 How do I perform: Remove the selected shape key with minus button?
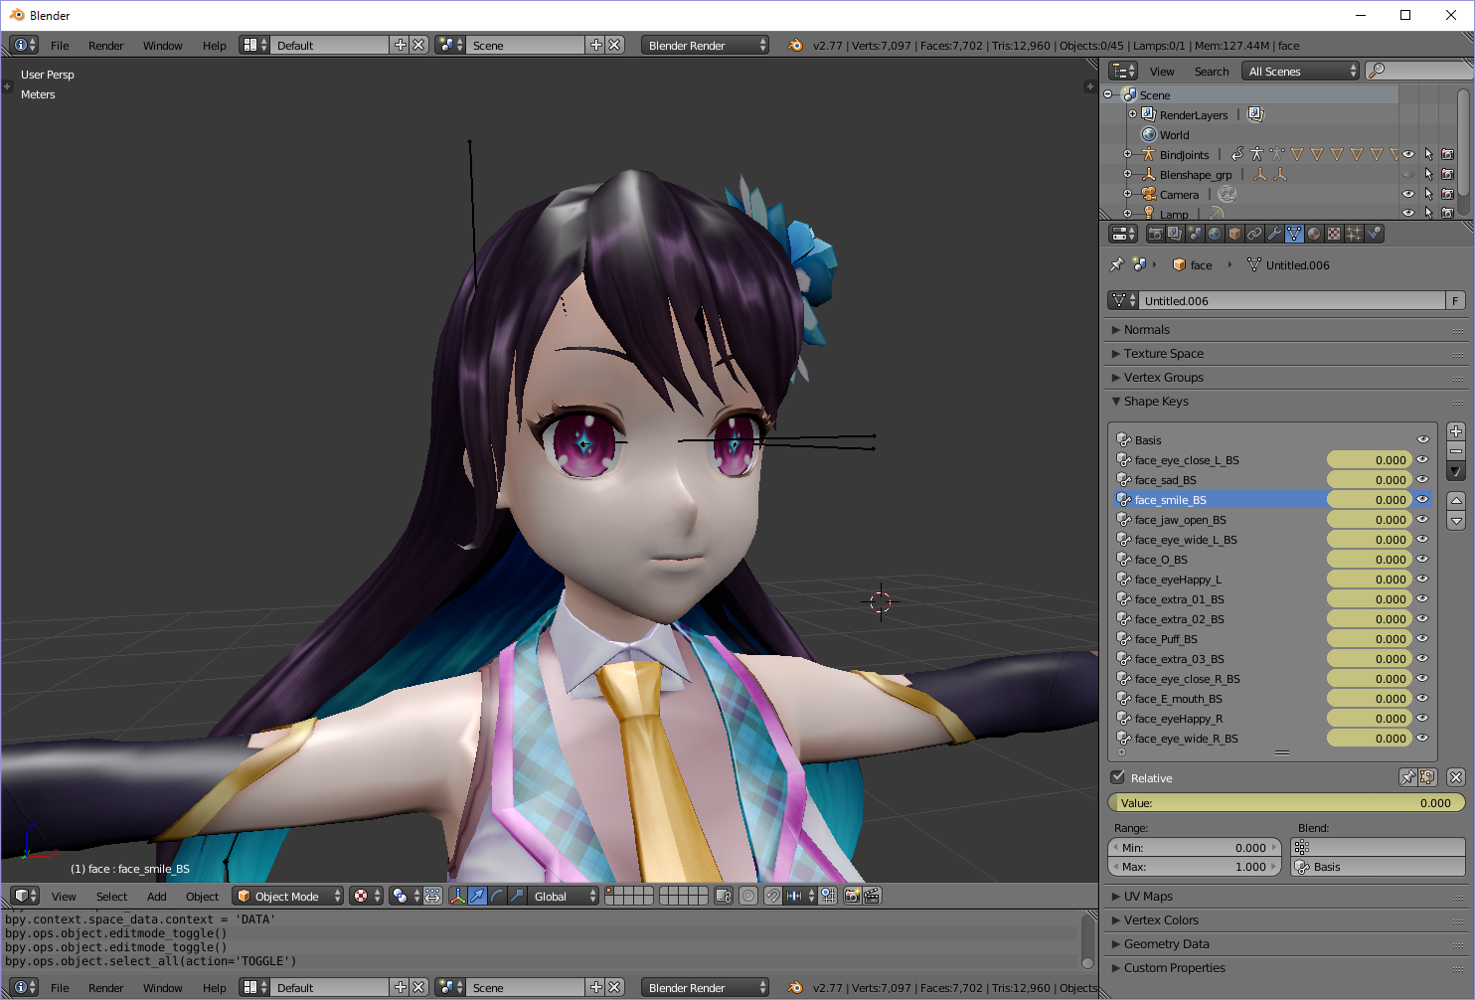click(1456, 451)
